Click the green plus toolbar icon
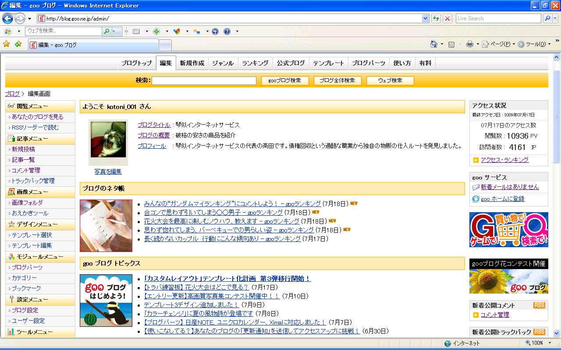 click(x=156, y=31)
